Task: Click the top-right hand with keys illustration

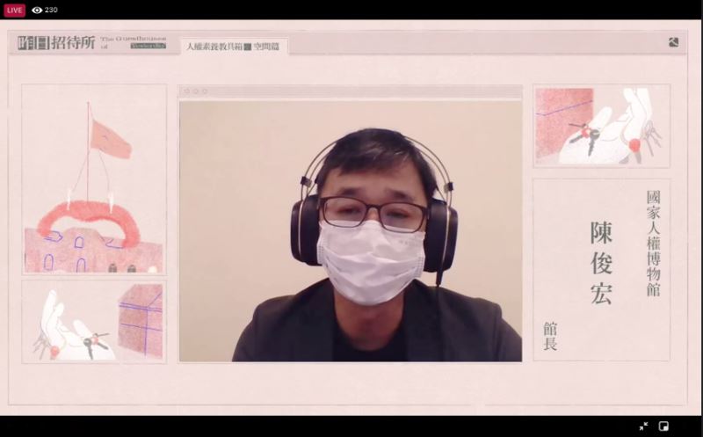Action: 601,126
